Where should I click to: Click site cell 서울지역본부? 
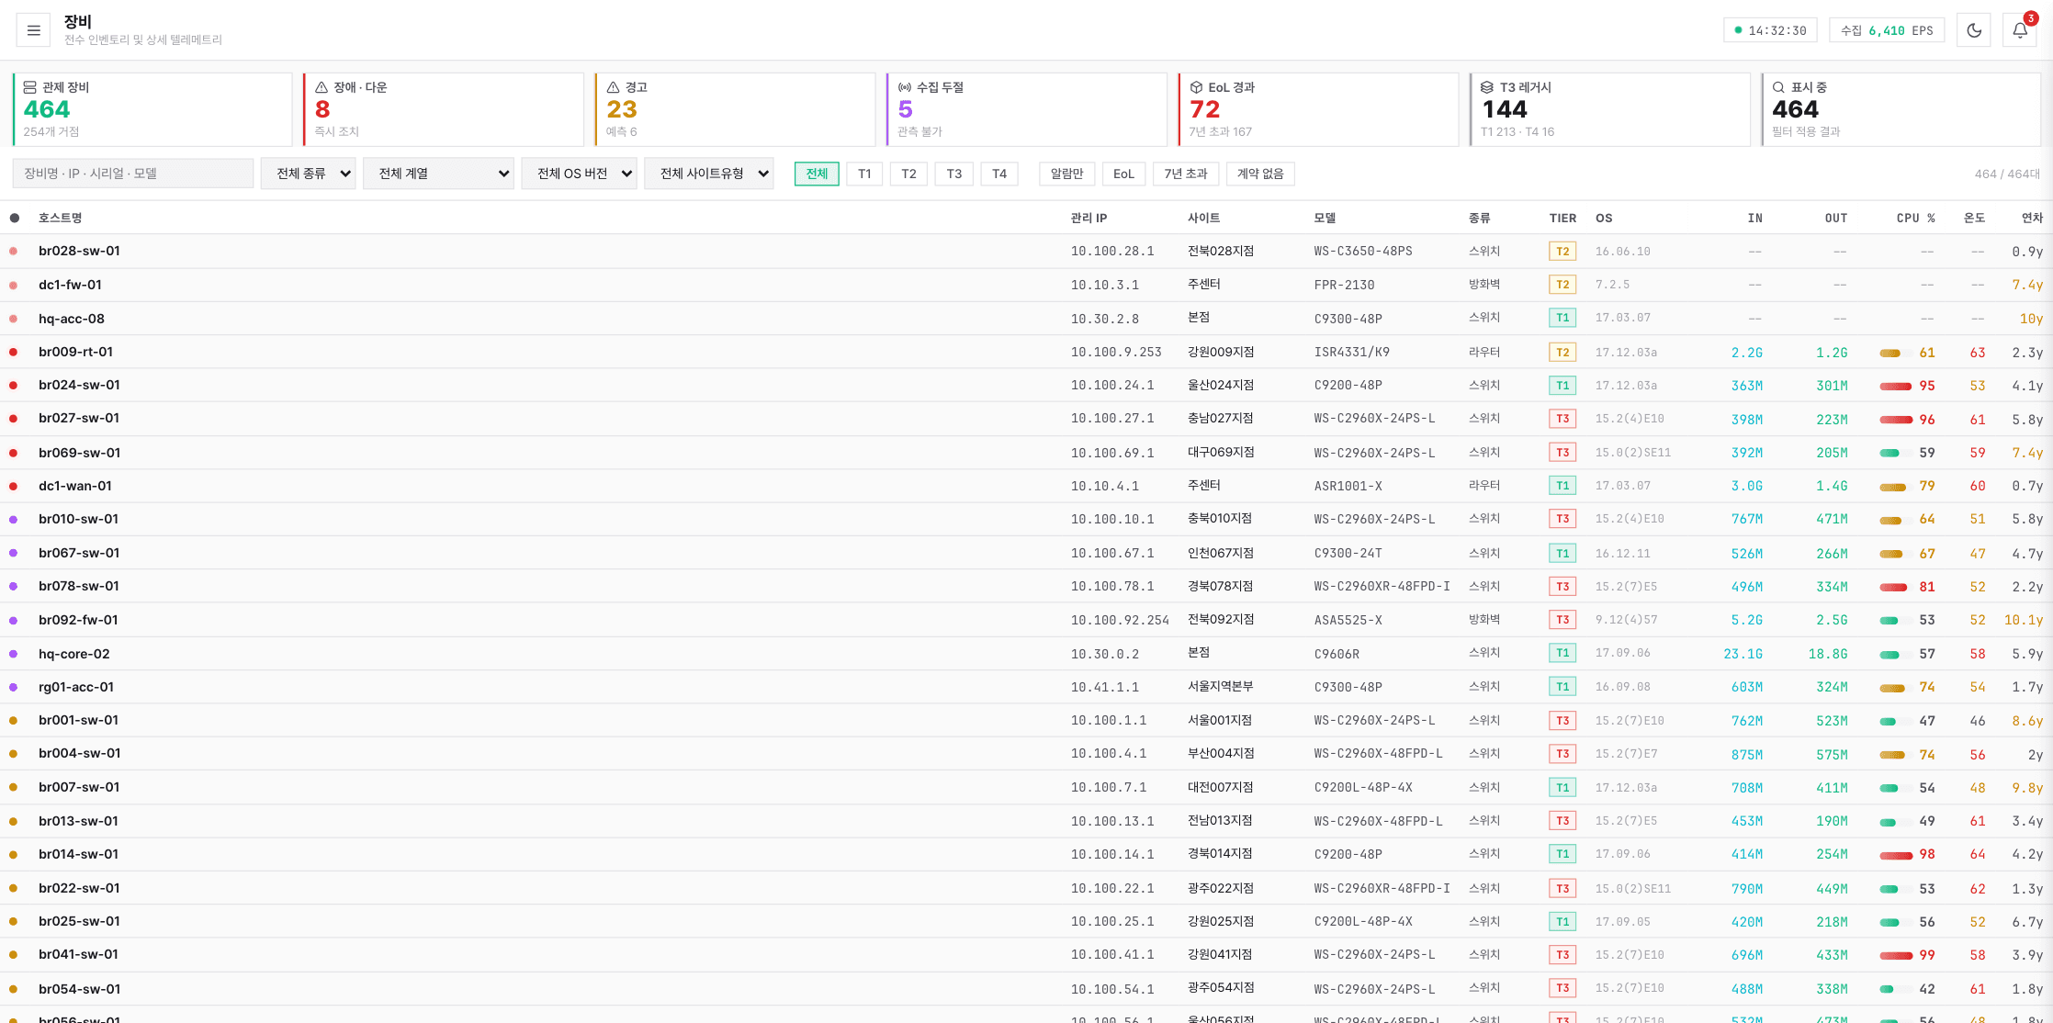click(1220, 687)
